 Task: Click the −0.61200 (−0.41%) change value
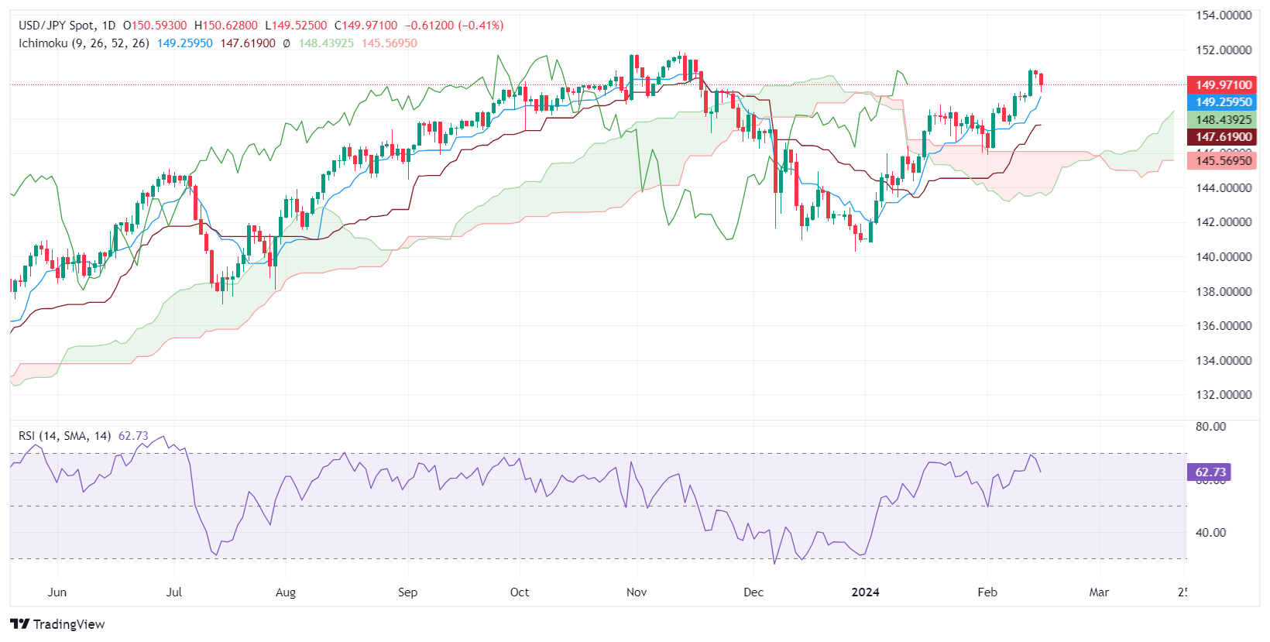click(454, 26)
